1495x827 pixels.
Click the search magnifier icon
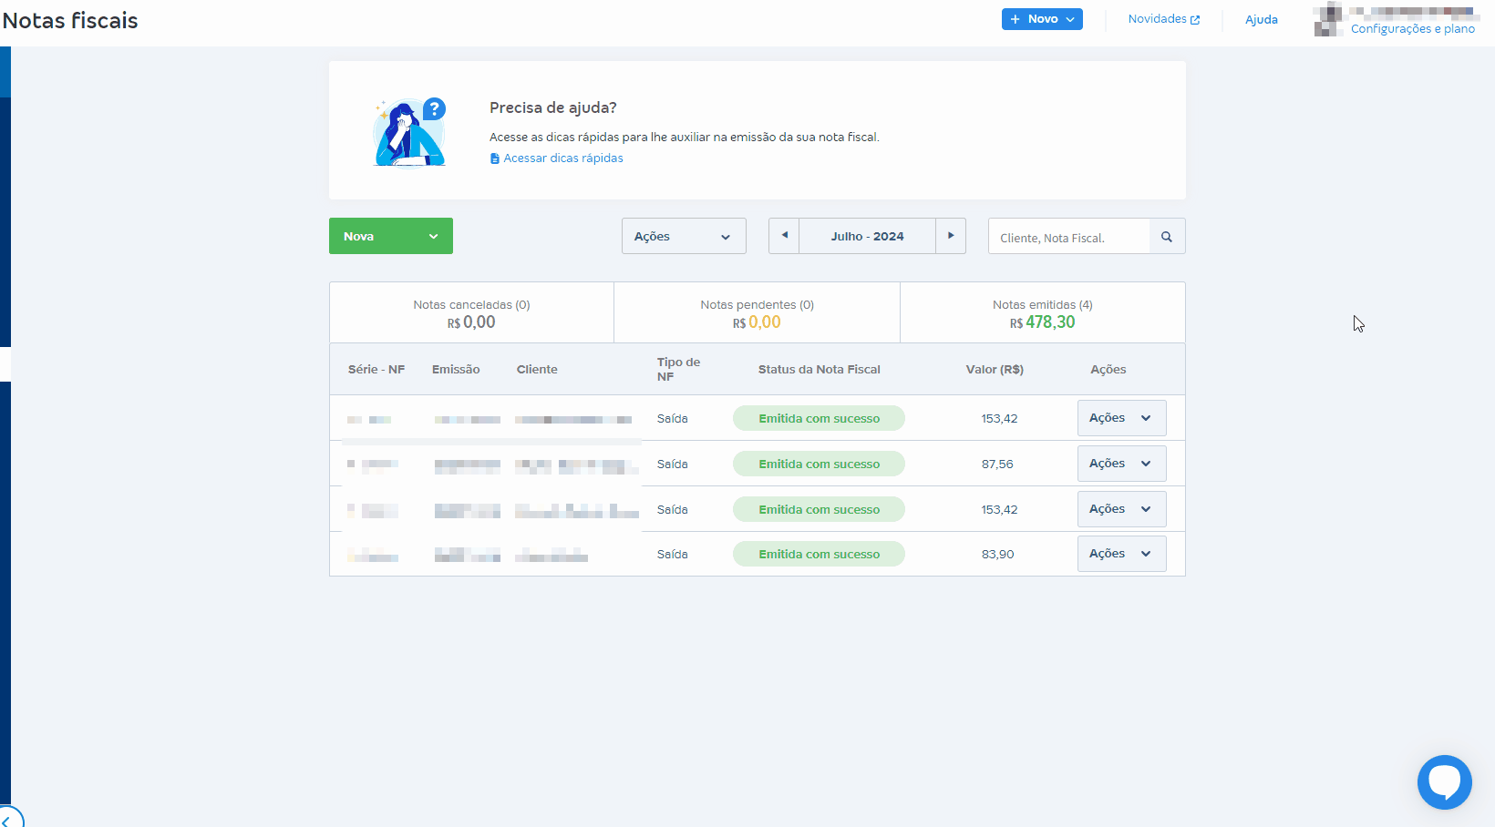[x=1167, y=237]
